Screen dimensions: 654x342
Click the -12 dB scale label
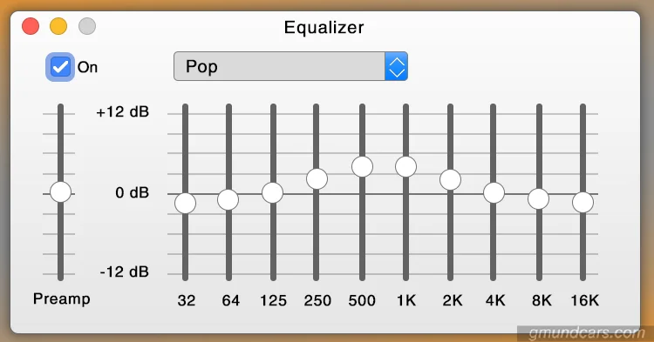(125, 272)
